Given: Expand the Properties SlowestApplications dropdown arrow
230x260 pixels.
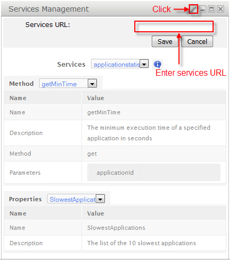Looking at the screenshot, I should pyautogui.click(x=100, y=199).
